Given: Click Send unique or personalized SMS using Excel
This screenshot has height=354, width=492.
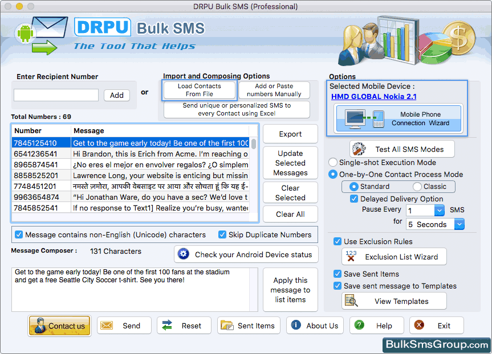Looking at the screenshot, I should tap(237, 109).
